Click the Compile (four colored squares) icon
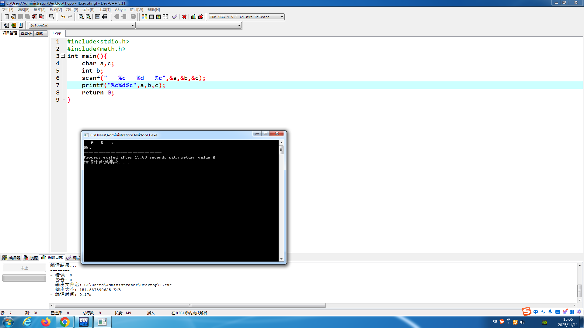 pos(144,17)
